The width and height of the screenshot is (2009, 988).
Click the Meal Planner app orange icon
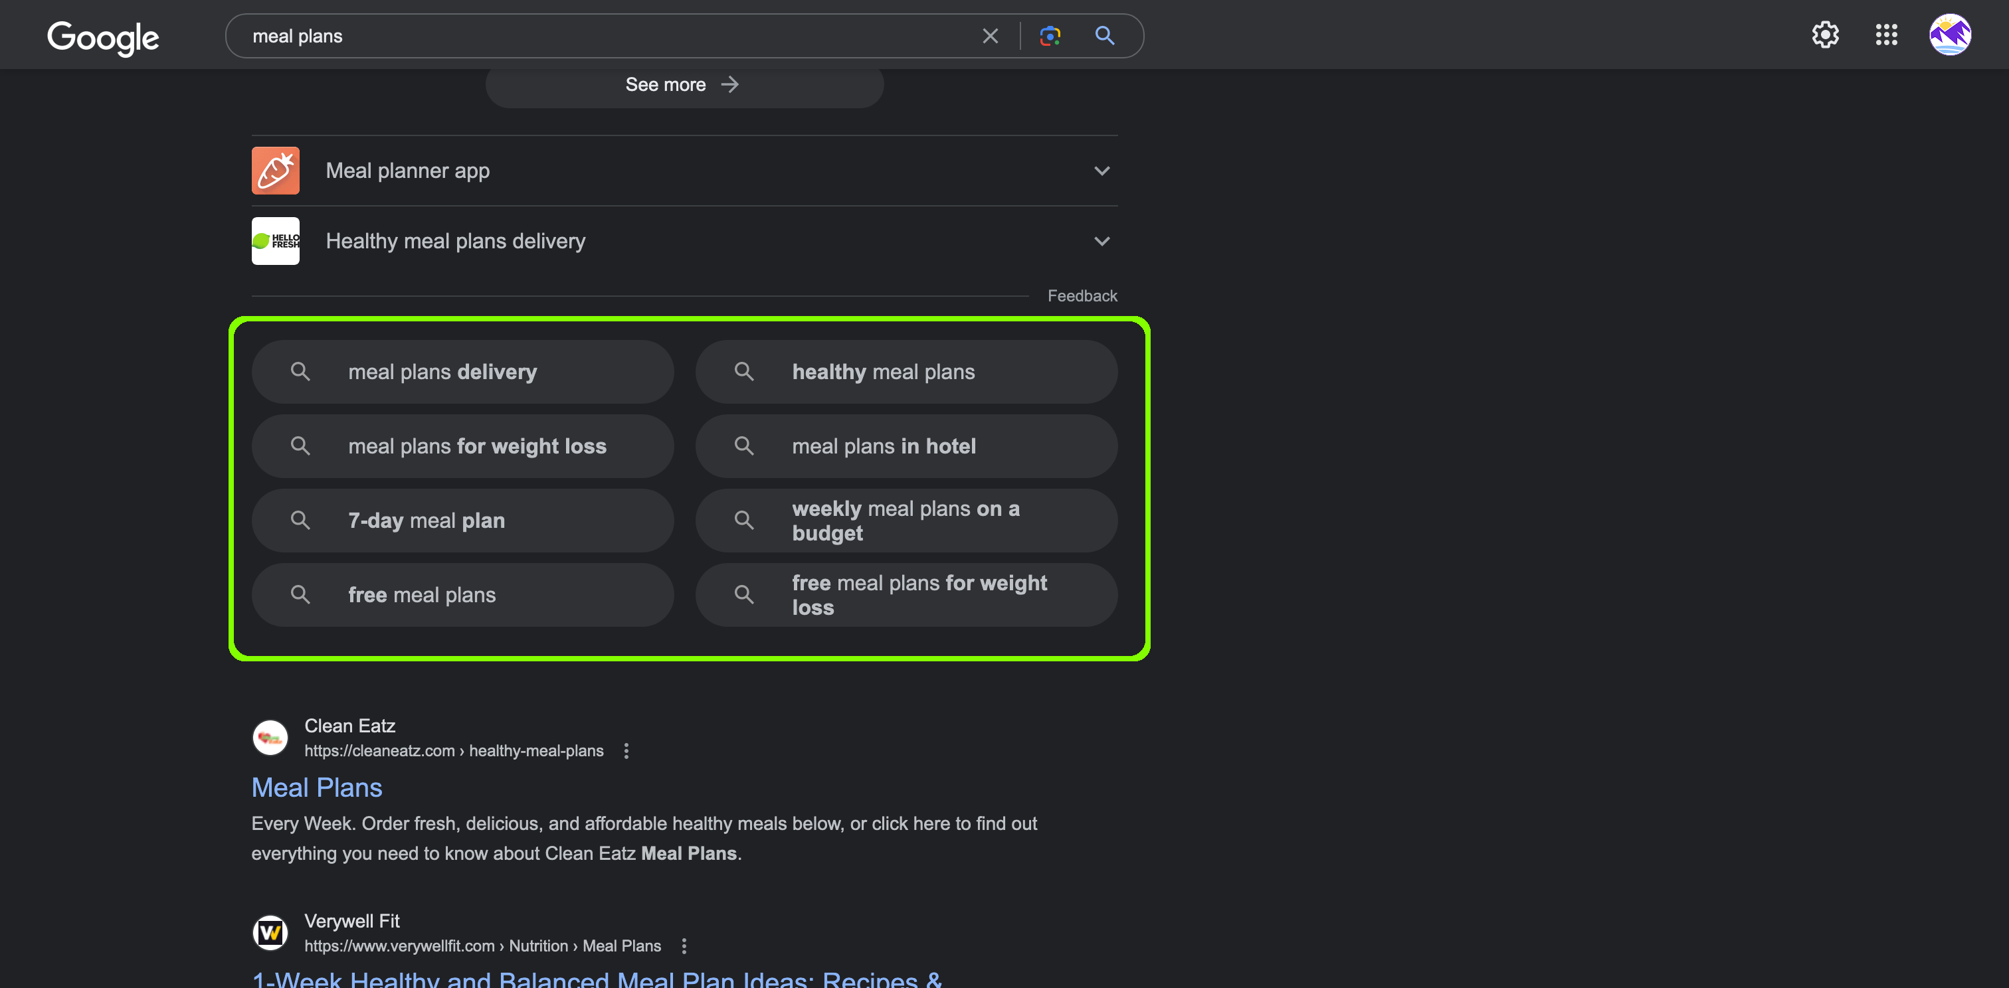[x=276, y=170]
